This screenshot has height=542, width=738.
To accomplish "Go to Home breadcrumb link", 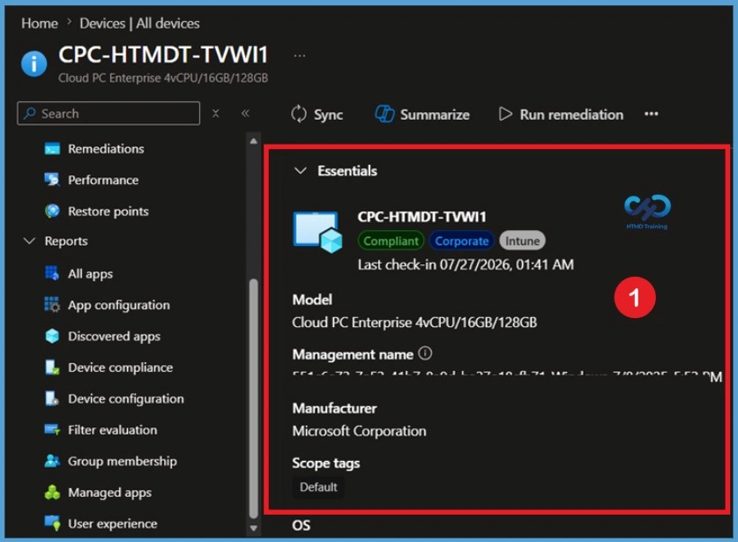I will point(40,23).
